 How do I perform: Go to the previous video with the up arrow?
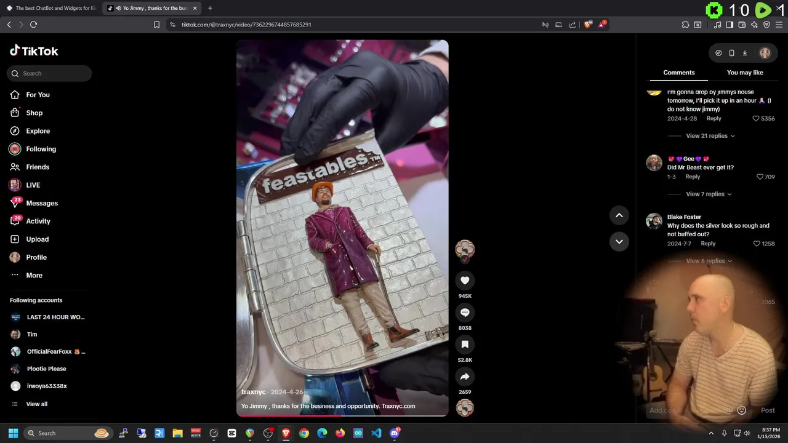(619, 215)
